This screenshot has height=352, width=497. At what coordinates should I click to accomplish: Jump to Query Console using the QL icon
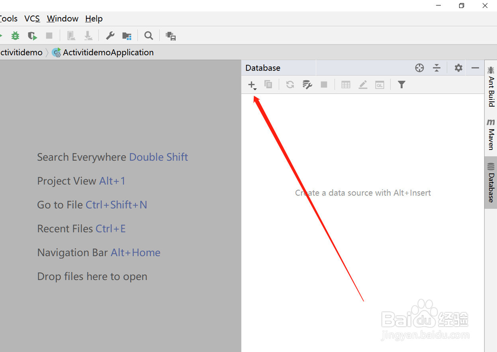coord(380,84)
